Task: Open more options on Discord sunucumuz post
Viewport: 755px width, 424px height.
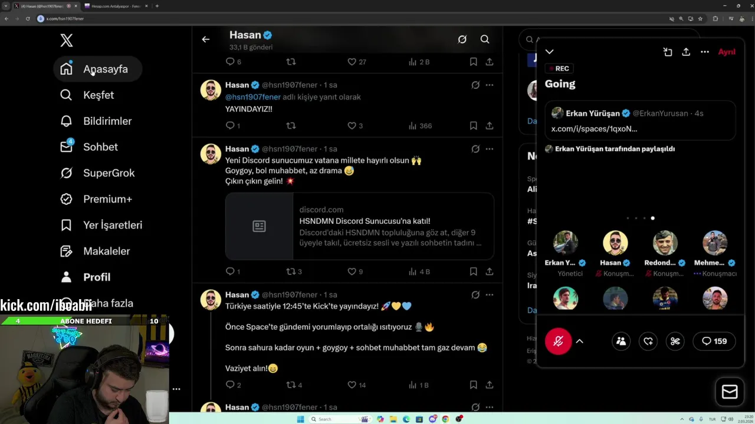Action: [x=490, y=149]
